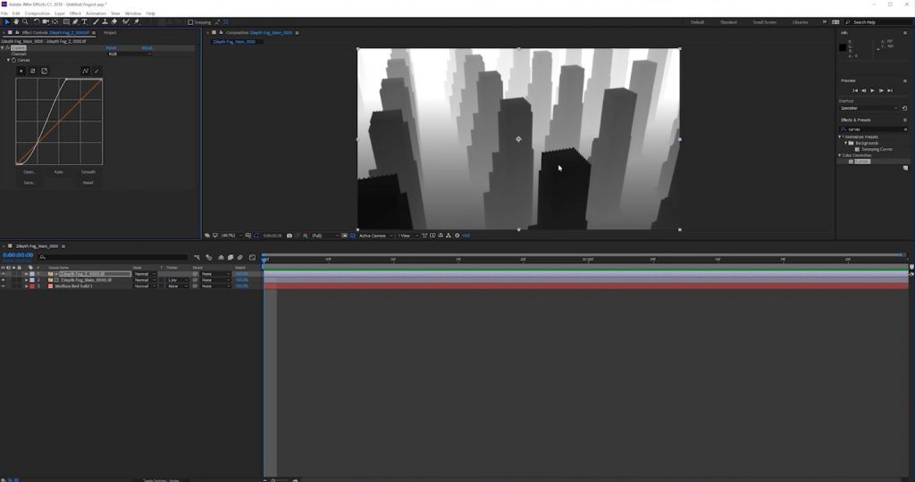Hide the Medium Red Solid 1 layer
Image resolution: width=915 pixels, height=482 pixels.
[4, 286]
